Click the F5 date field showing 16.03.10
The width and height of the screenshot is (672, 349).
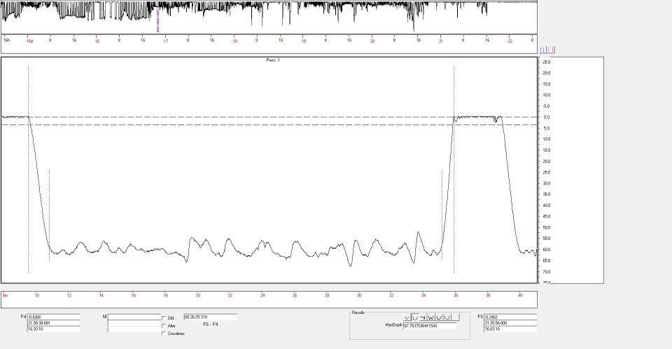[x=510, y=329]
